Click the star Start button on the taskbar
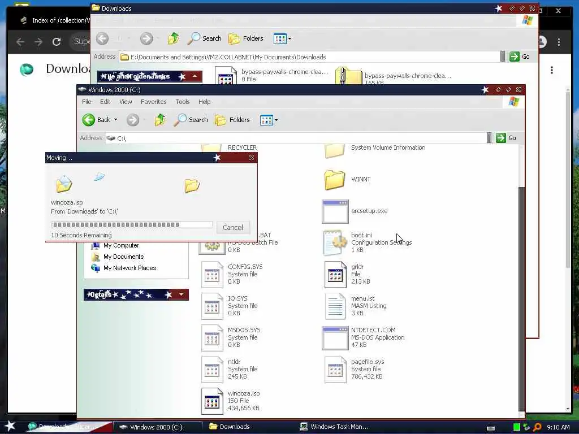This screenshot has height=434, width=579. click(x=10, y=426)
